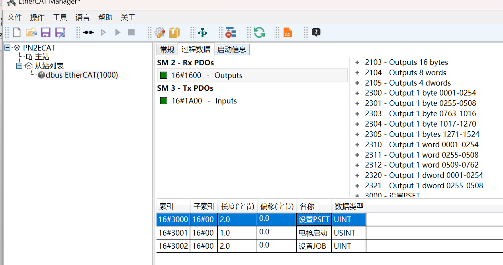Viewport: 503px width, 265px height.
Task: Select the 16#3002 index cell
Action: point(174,246)
